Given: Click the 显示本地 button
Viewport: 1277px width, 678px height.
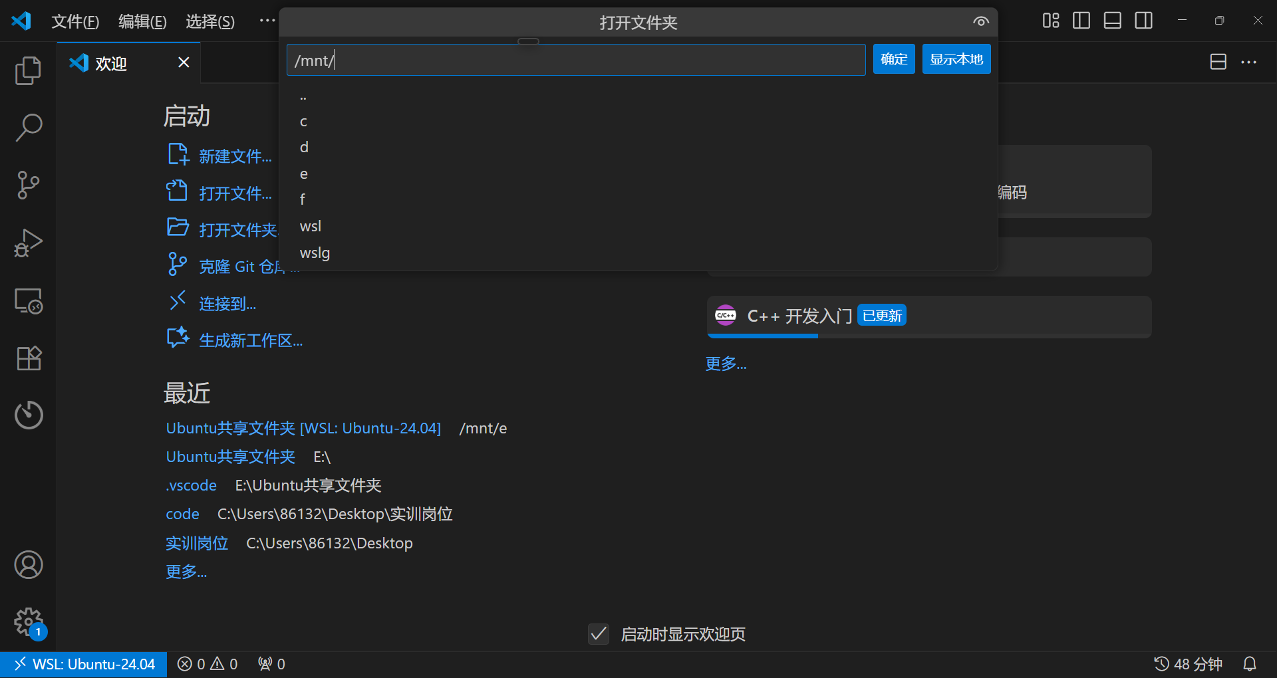Looking at the screenshot, I should pyautogui.click(x=956, y=59).
